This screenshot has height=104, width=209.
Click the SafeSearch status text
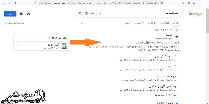coord(14,23)
